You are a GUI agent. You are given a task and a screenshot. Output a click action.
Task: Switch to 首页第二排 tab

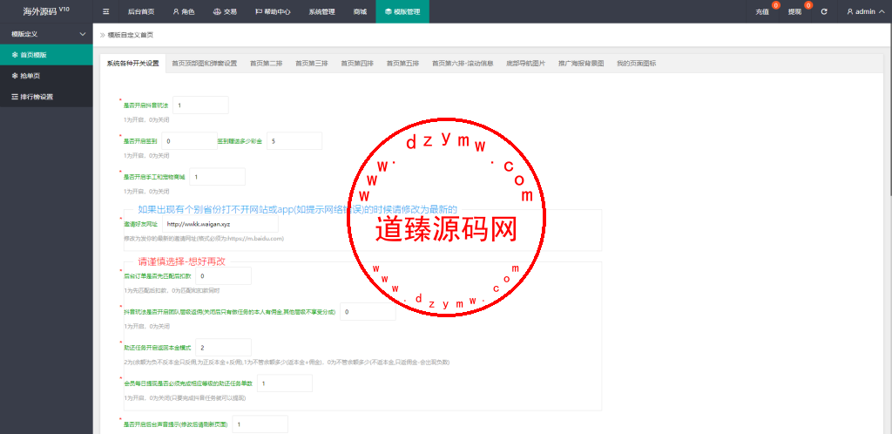pos(267,64)
